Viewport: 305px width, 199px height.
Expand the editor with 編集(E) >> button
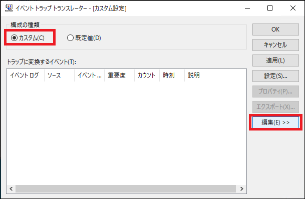pos(275,122)
